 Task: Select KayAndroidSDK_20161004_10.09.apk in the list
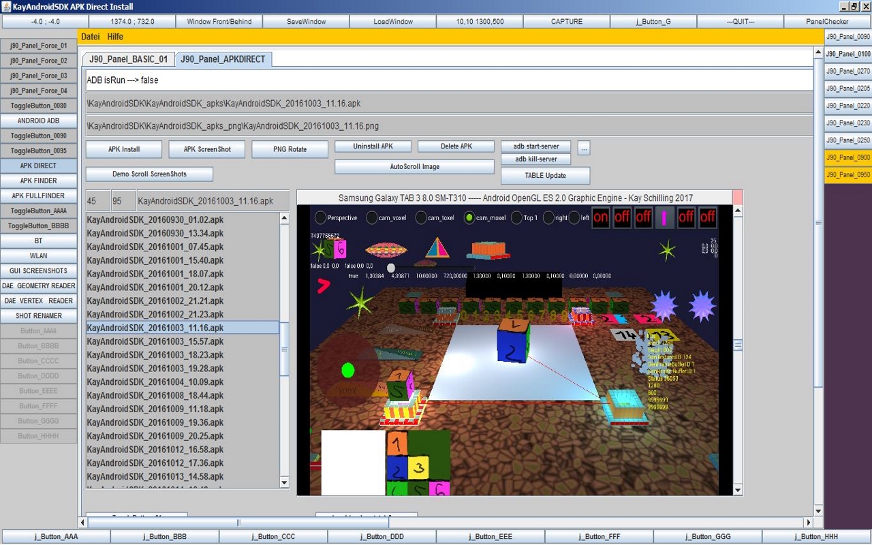pos(155,382)
